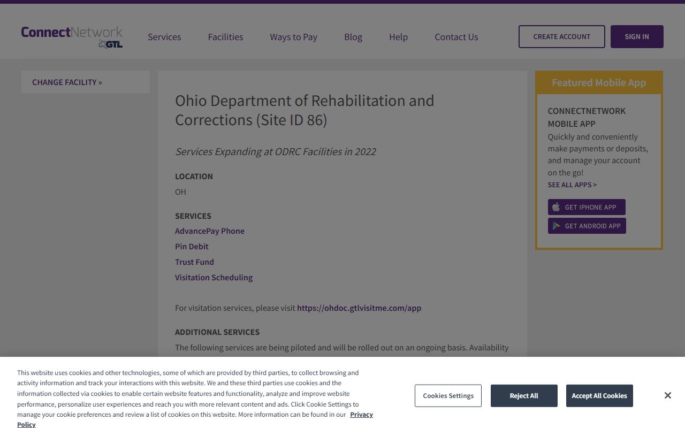685x428 pixels.
Task: Click the facility title Ohio Department heading
Action: (x=305, y=110)
